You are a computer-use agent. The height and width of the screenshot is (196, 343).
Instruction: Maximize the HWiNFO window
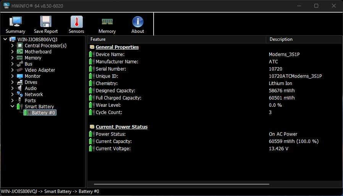tap(316, 6)
